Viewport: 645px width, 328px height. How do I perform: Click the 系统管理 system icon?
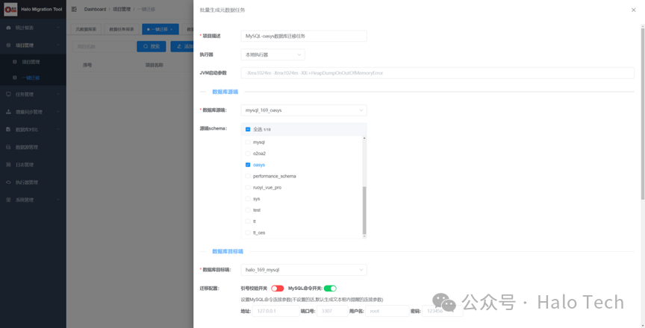point(9,200)
